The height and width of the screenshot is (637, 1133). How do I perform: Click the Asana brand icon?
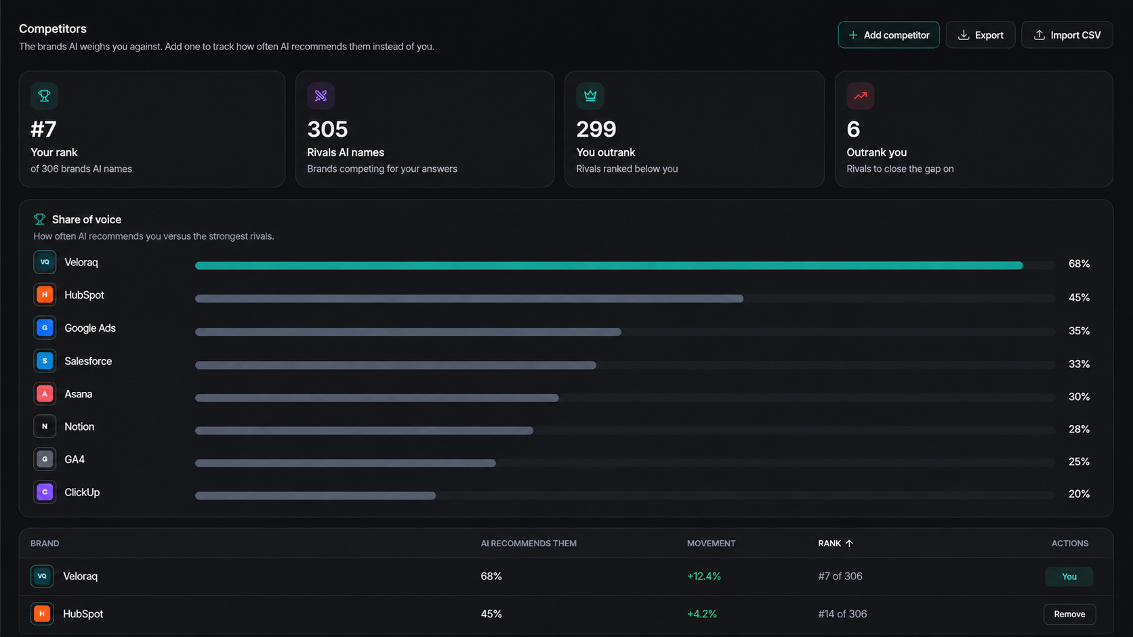tap(45, 394)
